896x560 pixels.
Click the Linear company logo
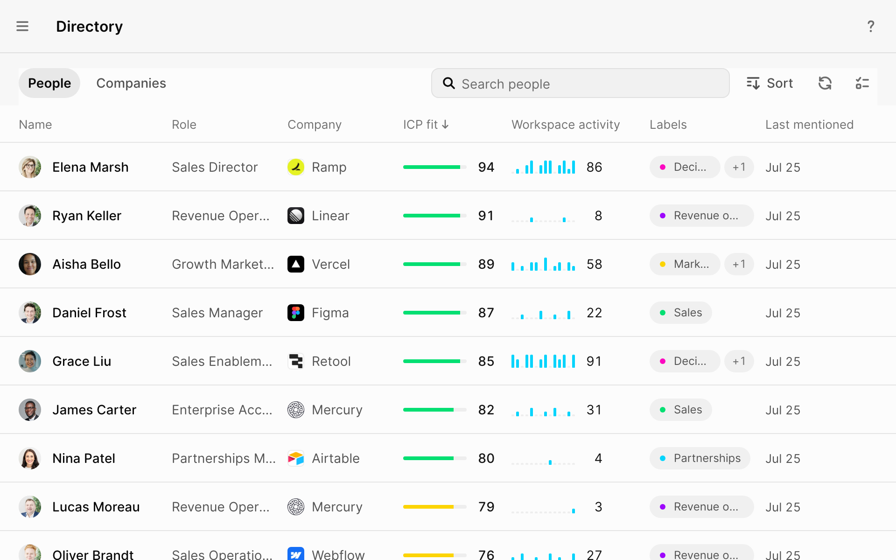[296, 216]
